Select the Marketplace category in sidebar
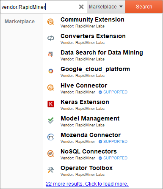This screenshot has width=163, height=189. coord(19,22)
